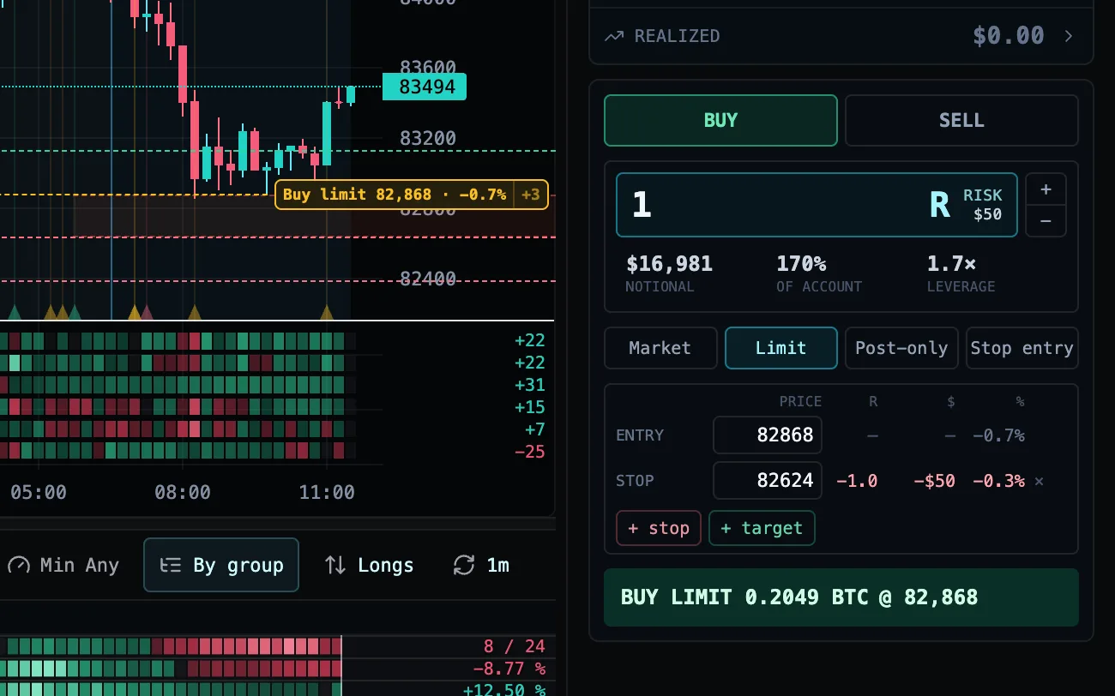Edit the ENTRY price field 82868
The width and height of the screenshot is (1115, 696).
click(768, 435)
